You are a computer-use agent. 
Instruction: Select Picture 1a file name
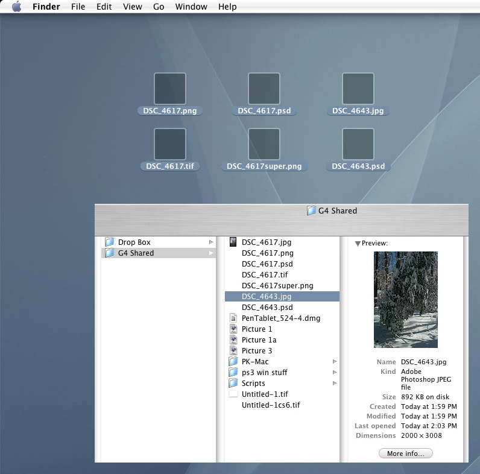click(x=259, y=340)
